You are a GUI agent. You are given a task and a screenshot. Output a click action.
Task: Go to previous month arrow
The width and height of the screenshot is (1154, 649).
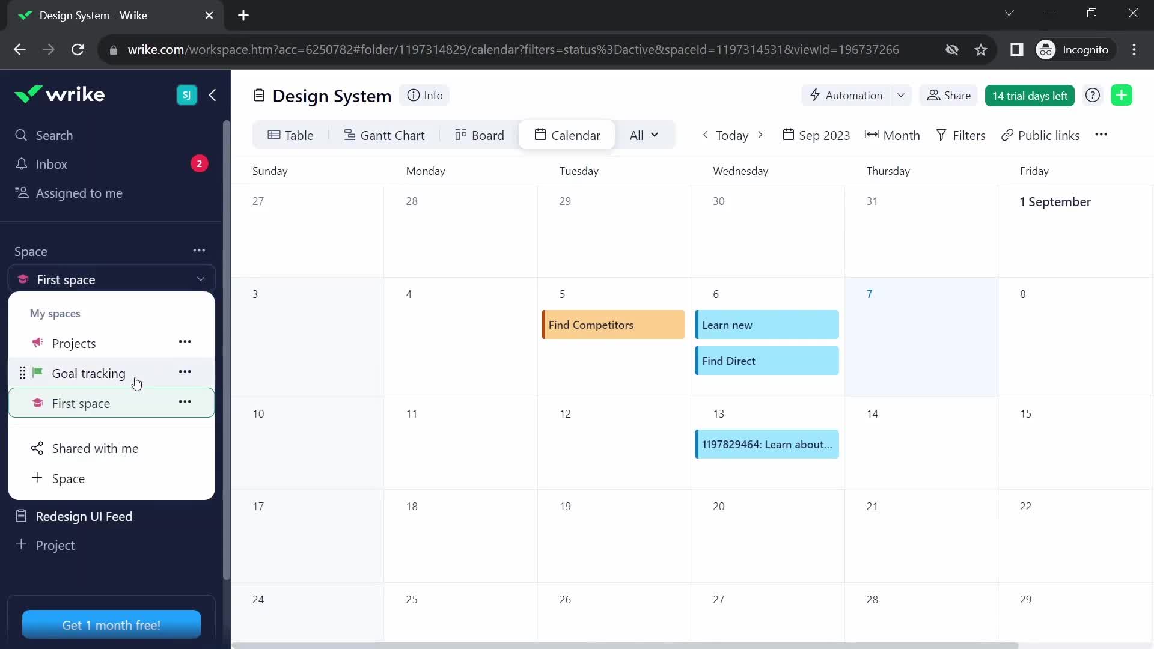coord(705,135)
